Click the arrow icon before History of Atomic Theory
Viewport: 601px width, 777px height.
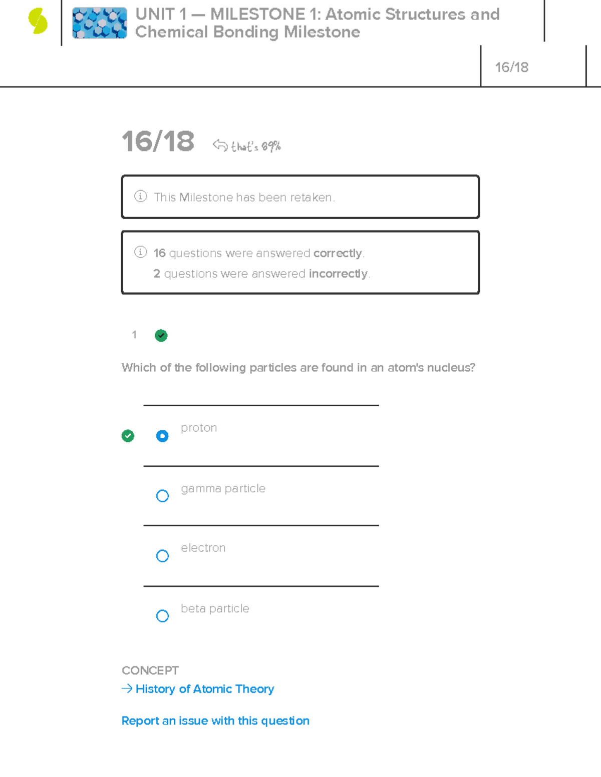[127, 689]
